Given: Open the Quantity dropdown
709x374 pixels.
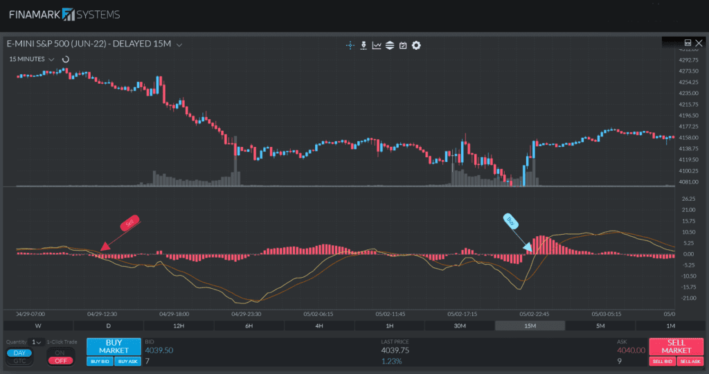Looking at the screenshot, I should [36, 342].
